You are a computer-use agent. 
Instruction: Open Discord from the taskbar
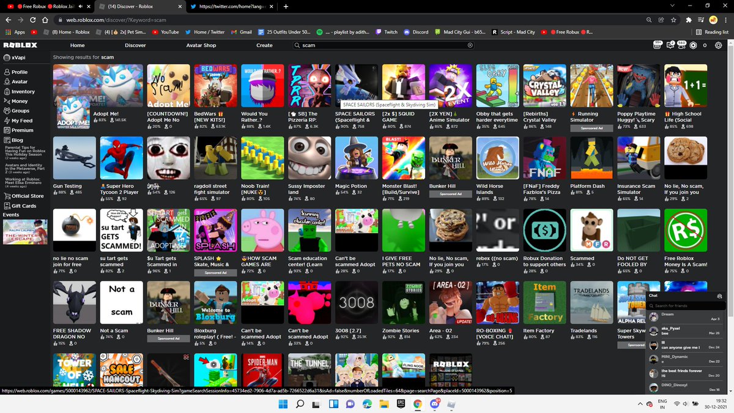[x=435, y=404]
